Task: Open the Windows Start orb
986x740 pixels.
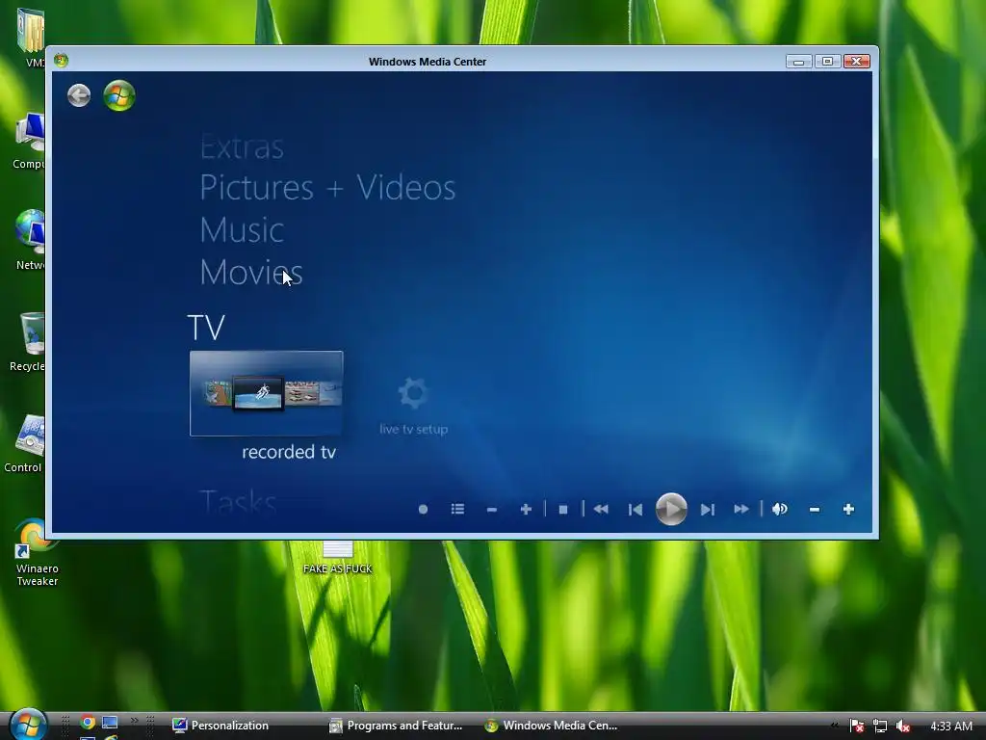Action: tap(28, 725)
